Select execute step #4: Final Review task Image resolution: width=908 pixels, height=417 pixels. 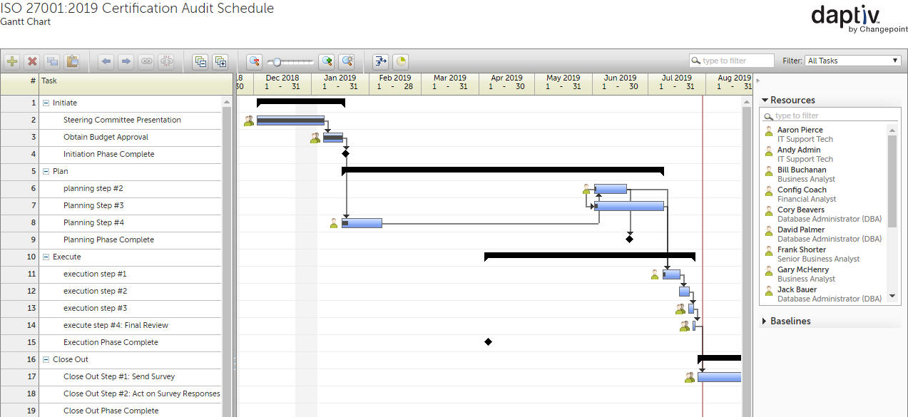[x=116, y=325]
